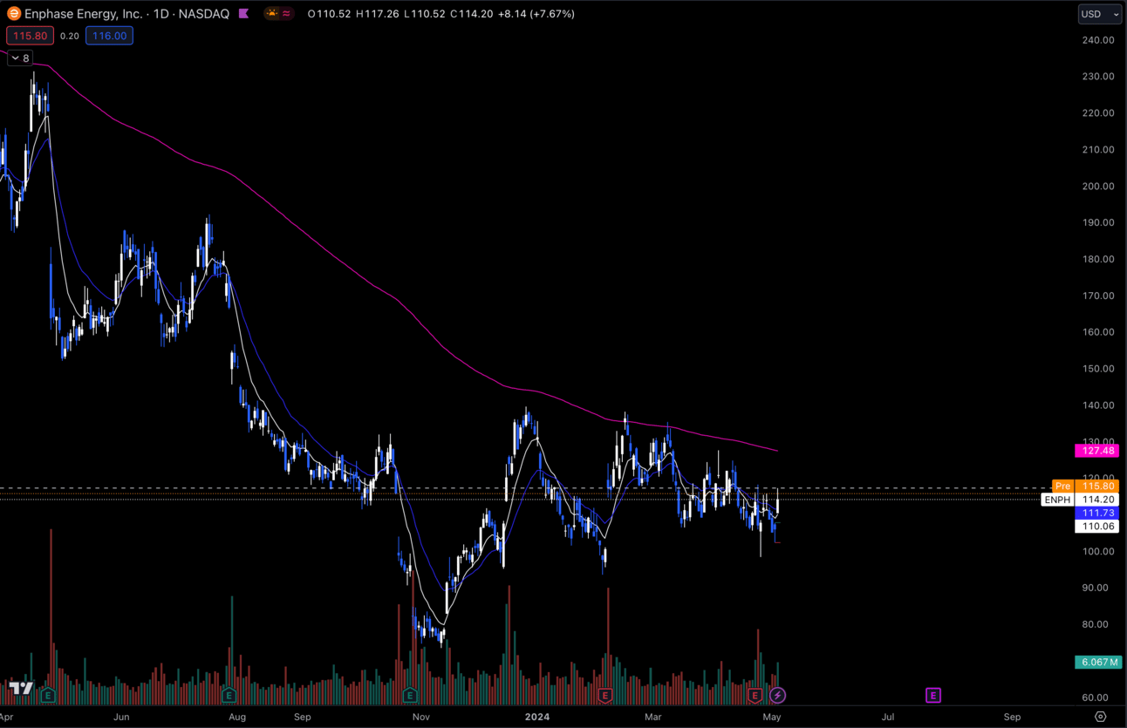Click the red 115.80 sell button
The width and height of the screenshot is (1127, 728).
pos(31,36)
